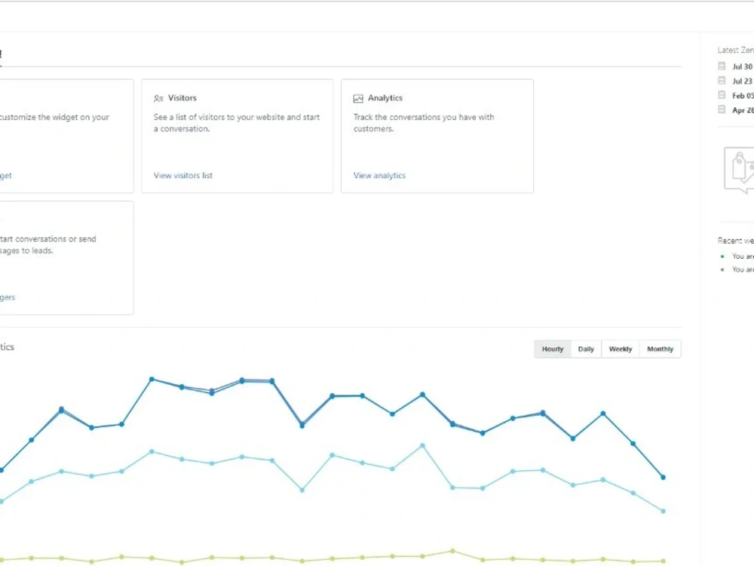Click 'Track the conversations' description text
Image resolution: width=754 pixels, height=566 pixels.
pyautogui.click(x=424, y=123)
